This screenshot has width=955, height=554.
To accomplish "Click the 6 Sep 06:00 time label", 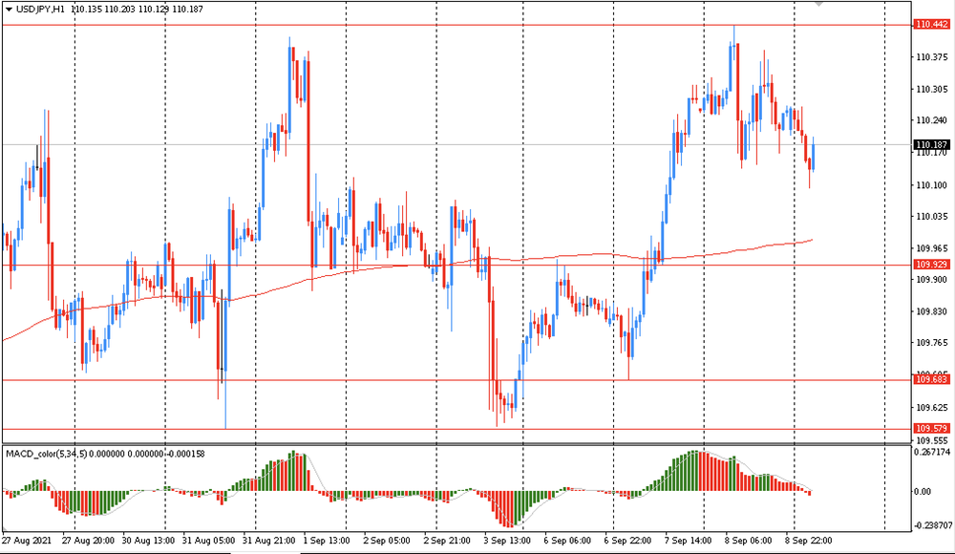I will pos(567,541).
